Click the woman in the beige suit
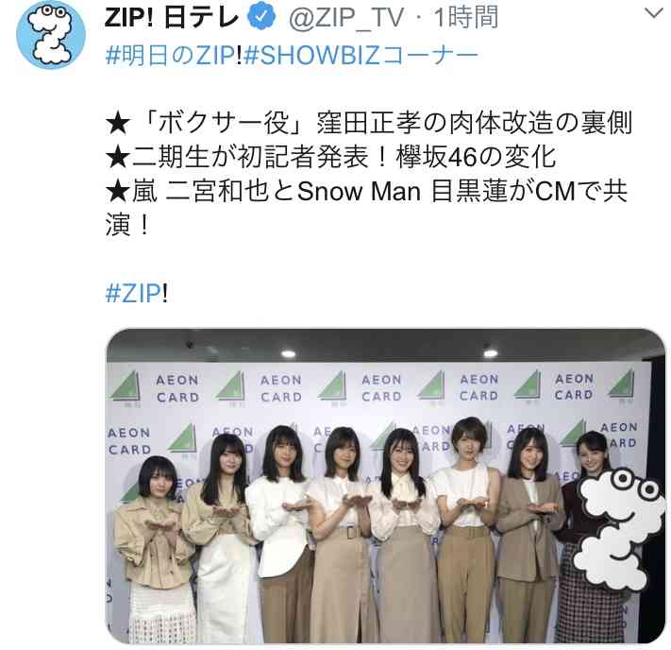Screen dimensions: 671x650 pyautogui.click(x=528, y=535)
